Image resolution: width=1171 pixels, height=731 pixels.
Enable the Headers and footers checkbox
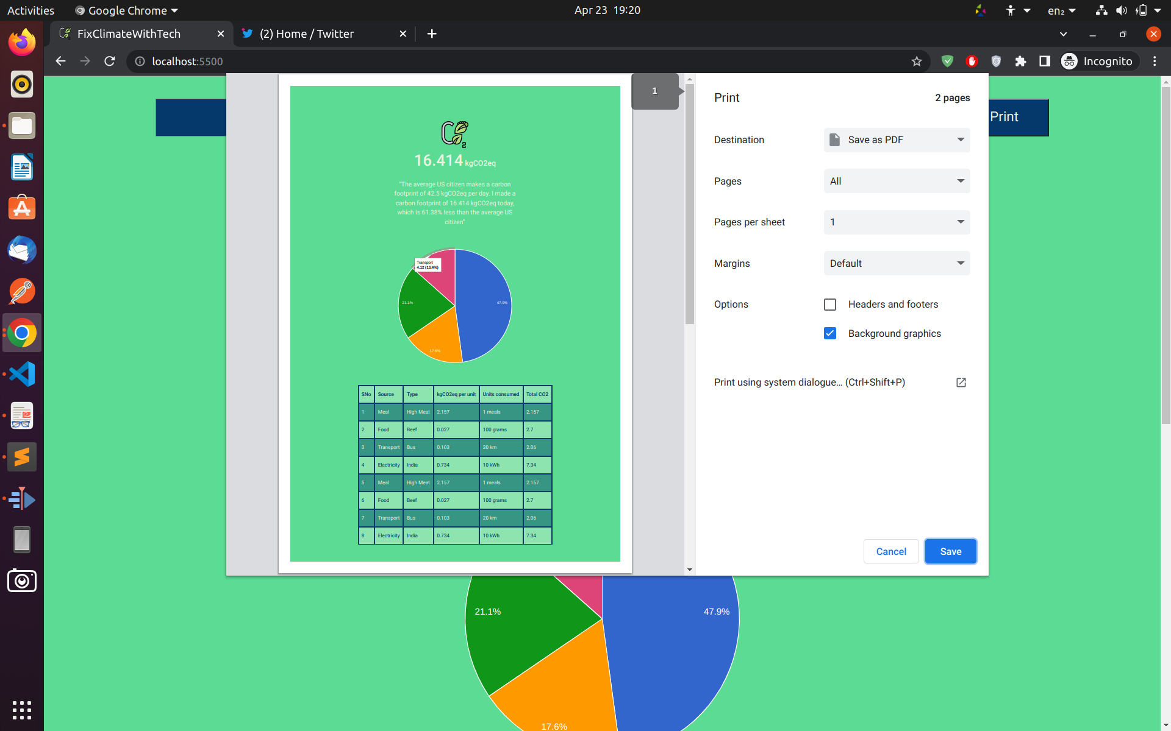(830, 305)
